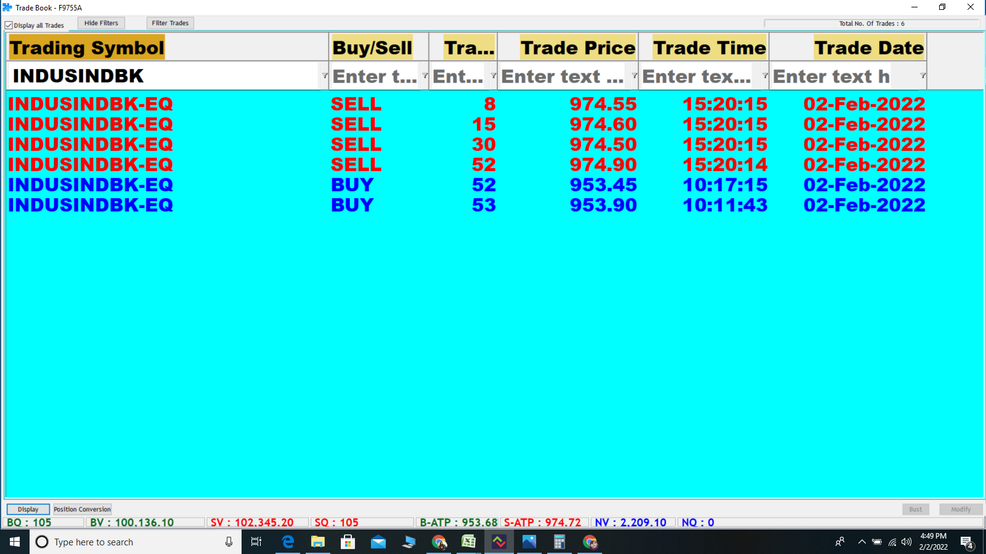Screen dimensions: 986x554
Task: Toggle the Display all Trades checkbox
Action: click(x=9, y=25)
